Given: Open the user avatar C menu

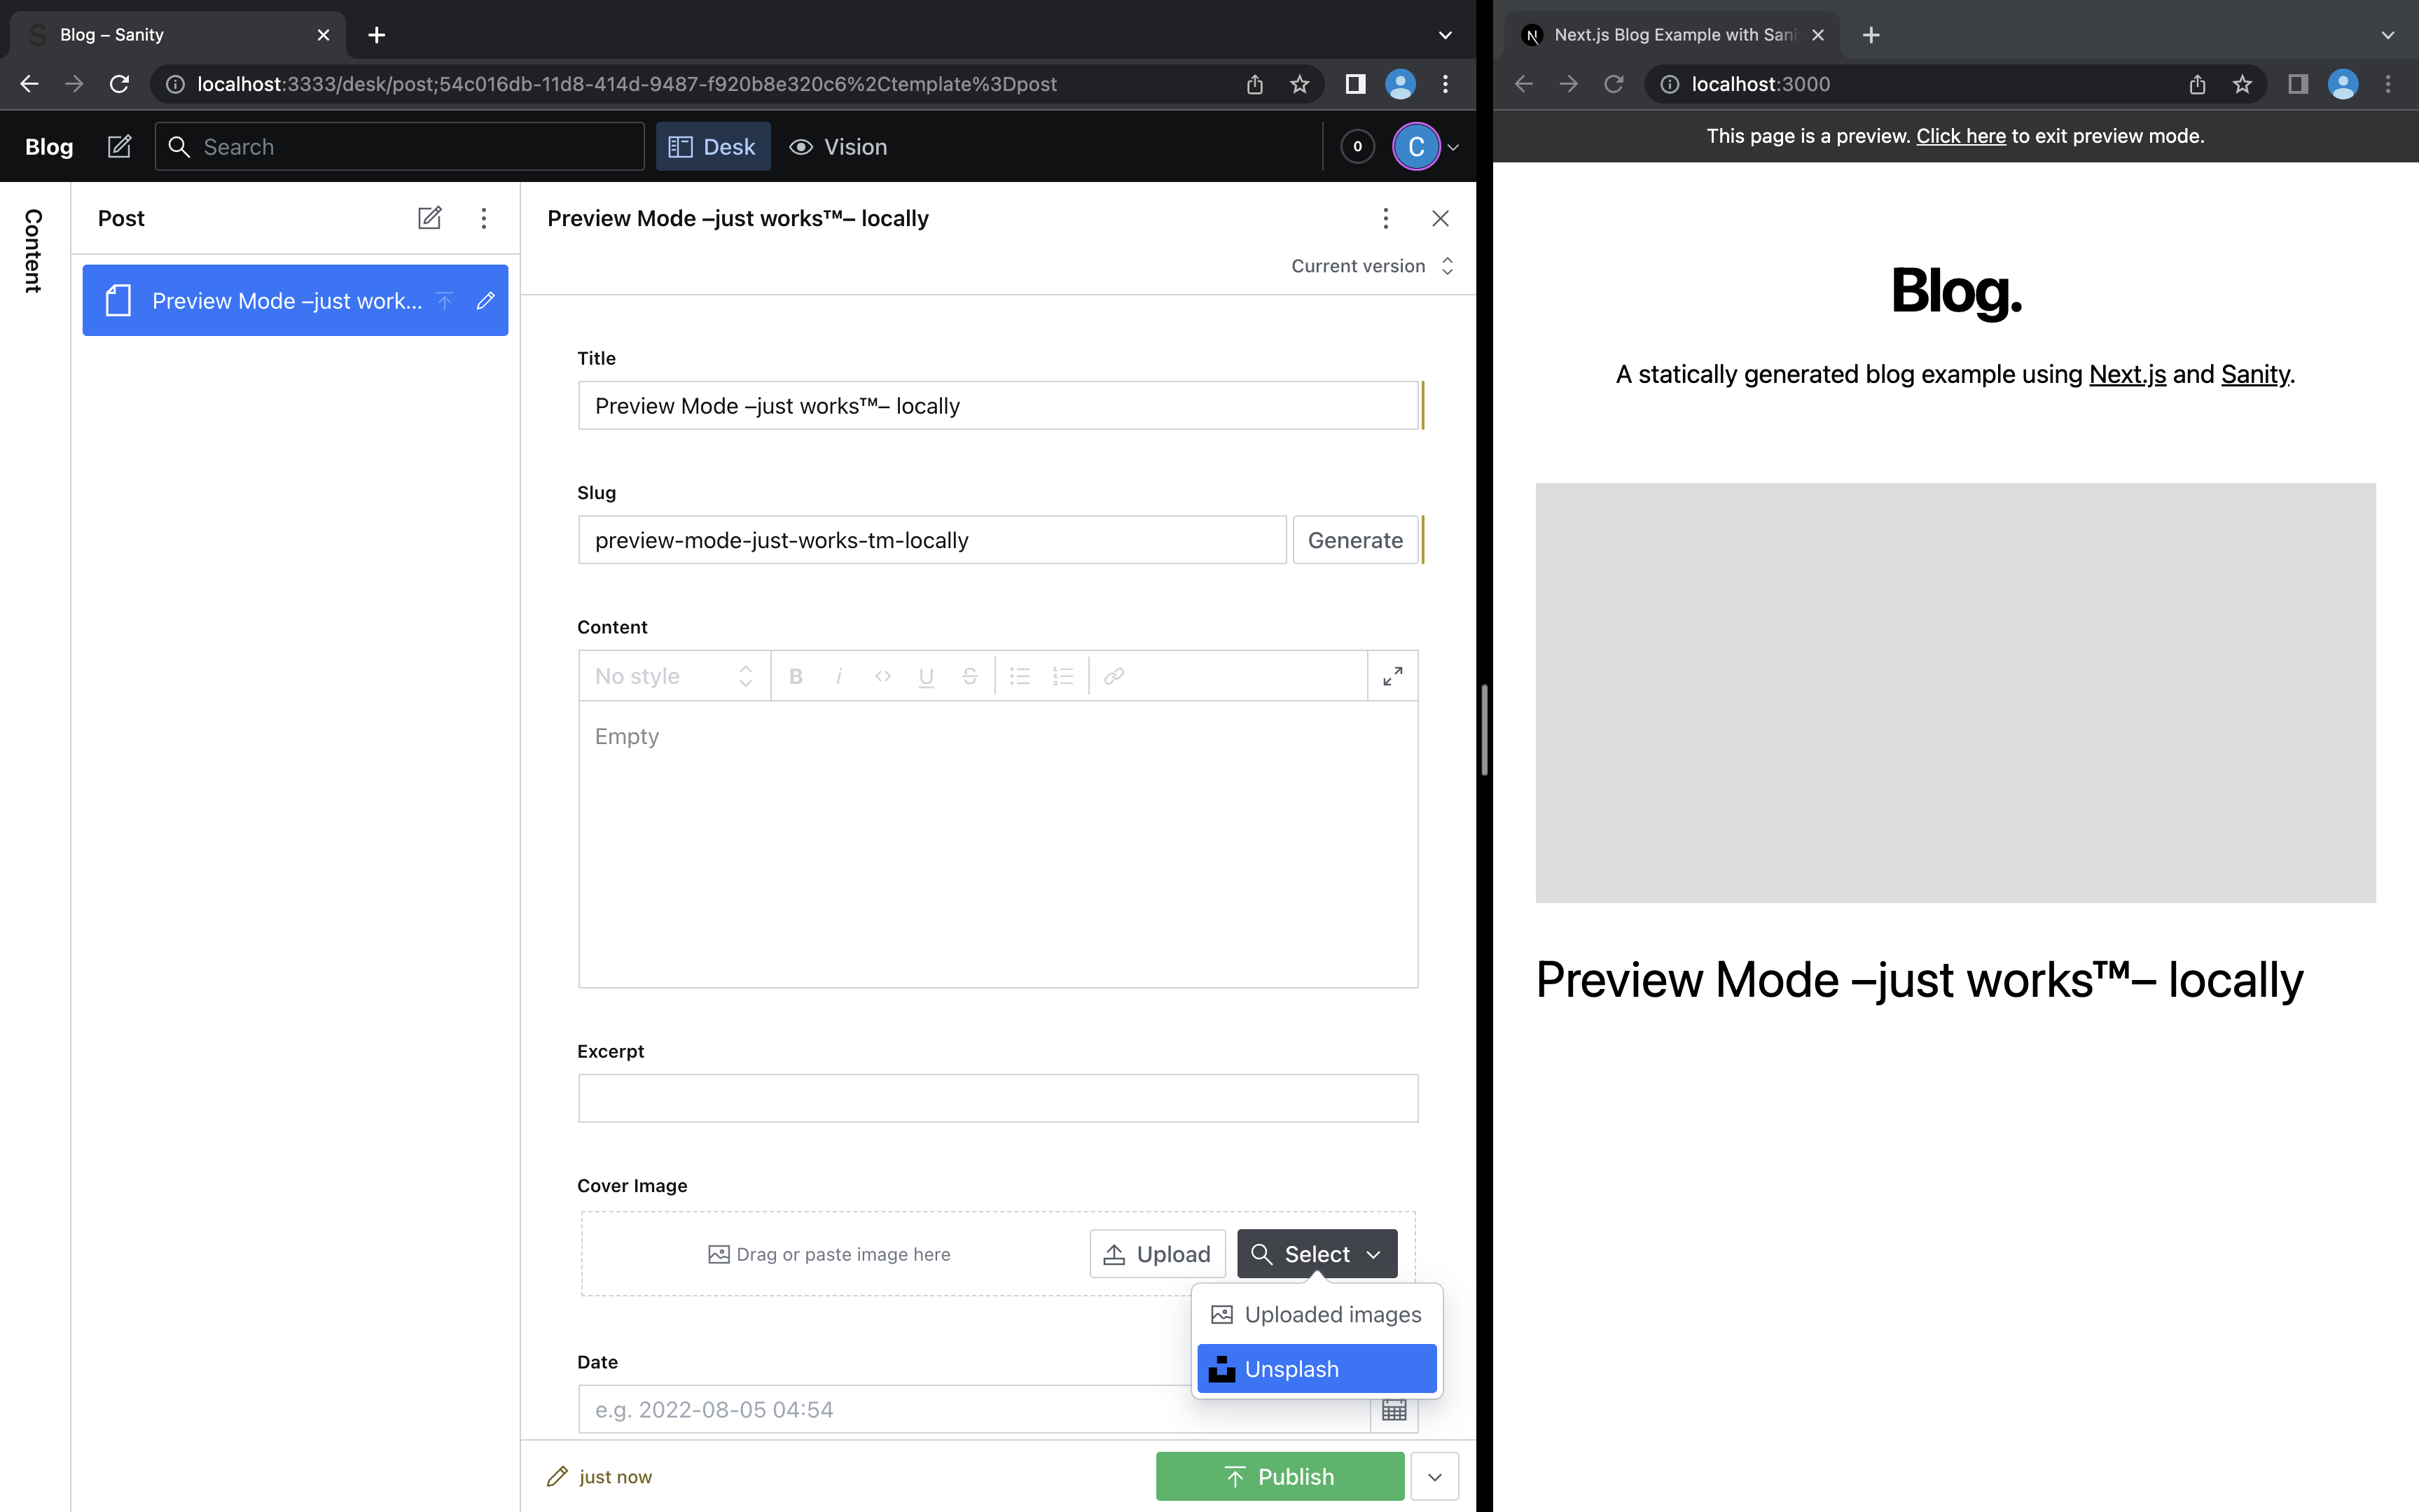Looking at the screenshot, I should coord(1426,147).
